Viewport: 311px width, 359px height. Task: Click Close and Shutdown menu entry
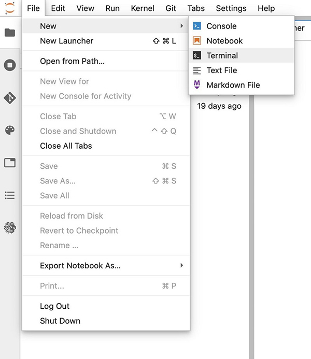106,131
